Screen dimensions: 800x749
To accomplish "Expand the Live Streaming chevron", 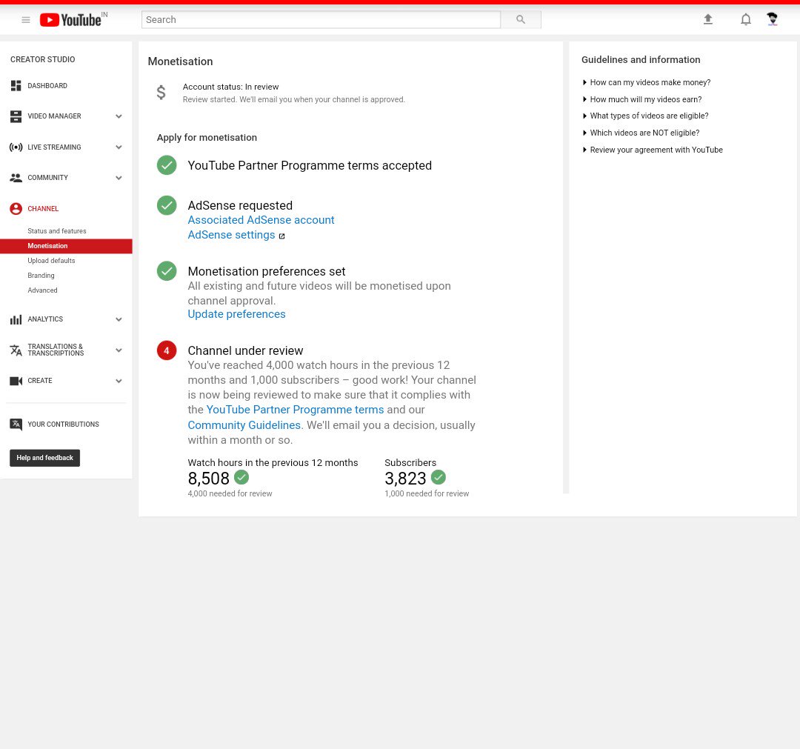I will pyautogui.click(x=119, y=147).
